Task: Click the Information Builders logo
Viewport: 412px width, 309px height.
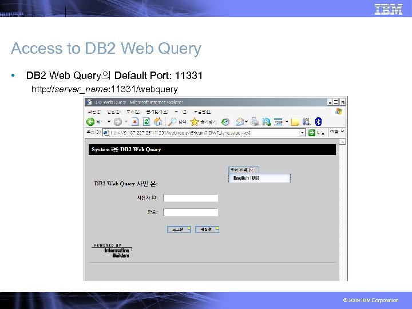Action: pos(112,251)
